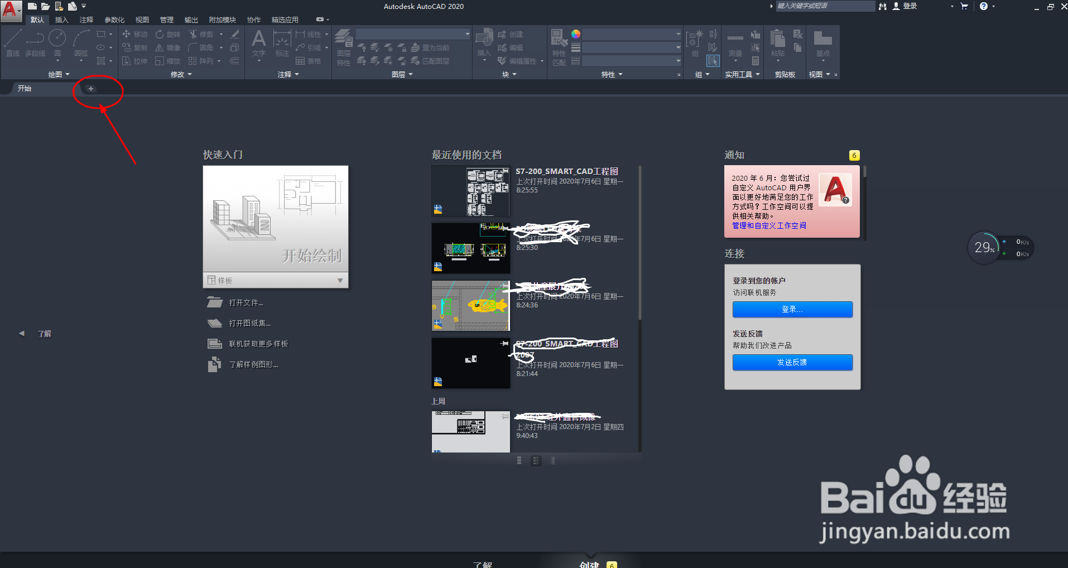Expand the 图层 (Layers) panel
Screen dimensions: 1068x568
pos(402,74)
